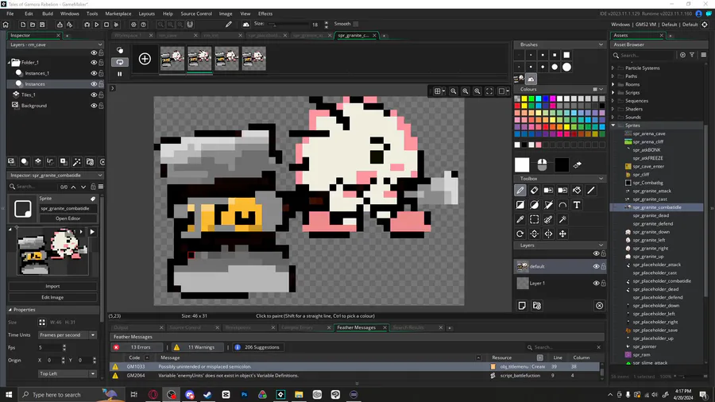Select the Polygon tool in Toolbox

coord(548,205)
